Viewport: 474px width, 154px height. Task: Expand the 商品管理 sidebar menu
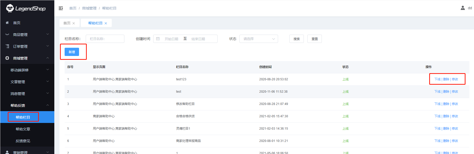pyautogui.click(x=27, y=35)
